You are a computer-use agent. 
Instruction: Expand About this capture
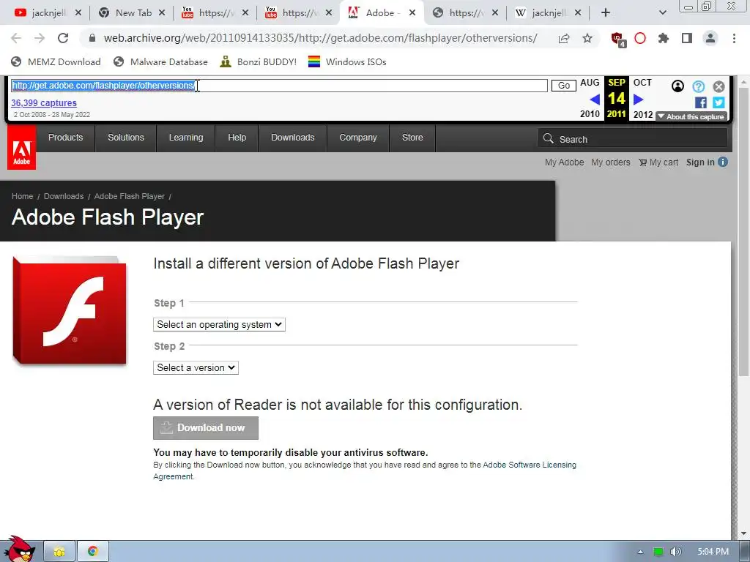691,116
